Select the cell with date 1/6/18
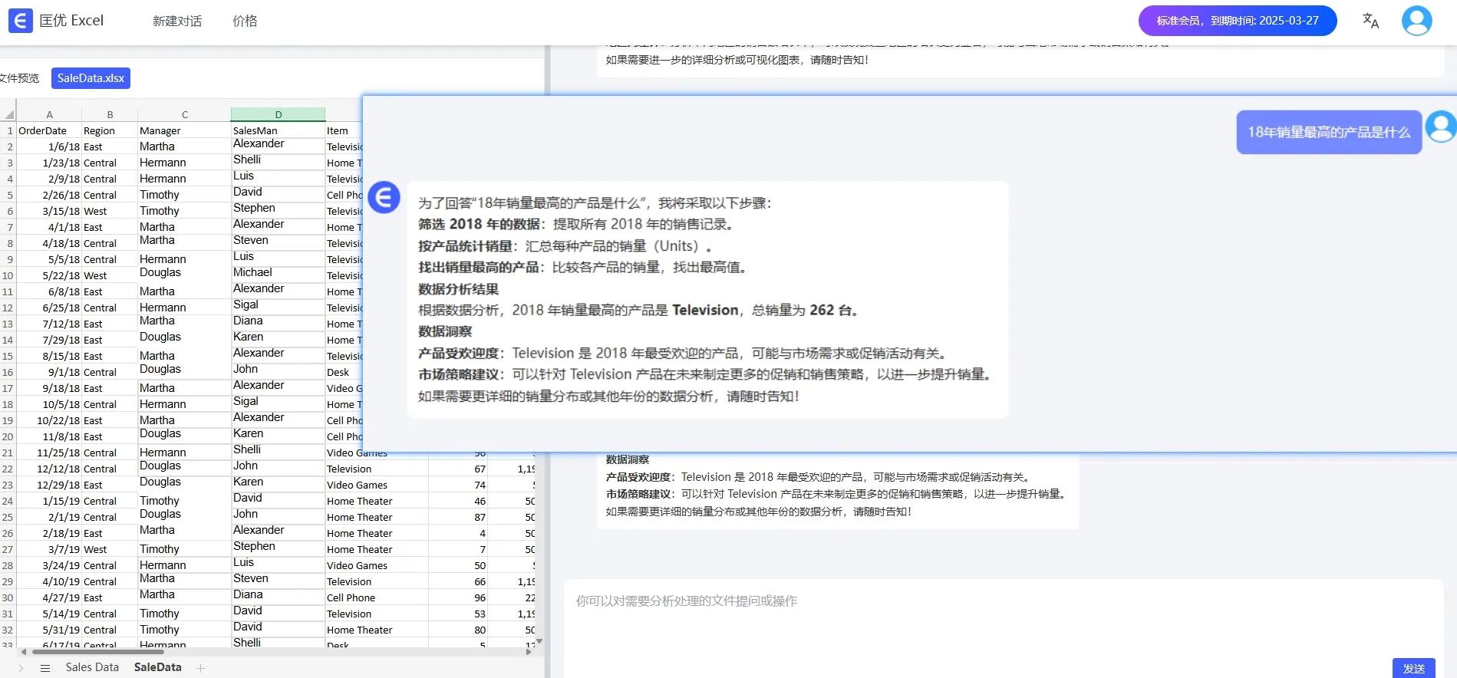 (49, 146)
